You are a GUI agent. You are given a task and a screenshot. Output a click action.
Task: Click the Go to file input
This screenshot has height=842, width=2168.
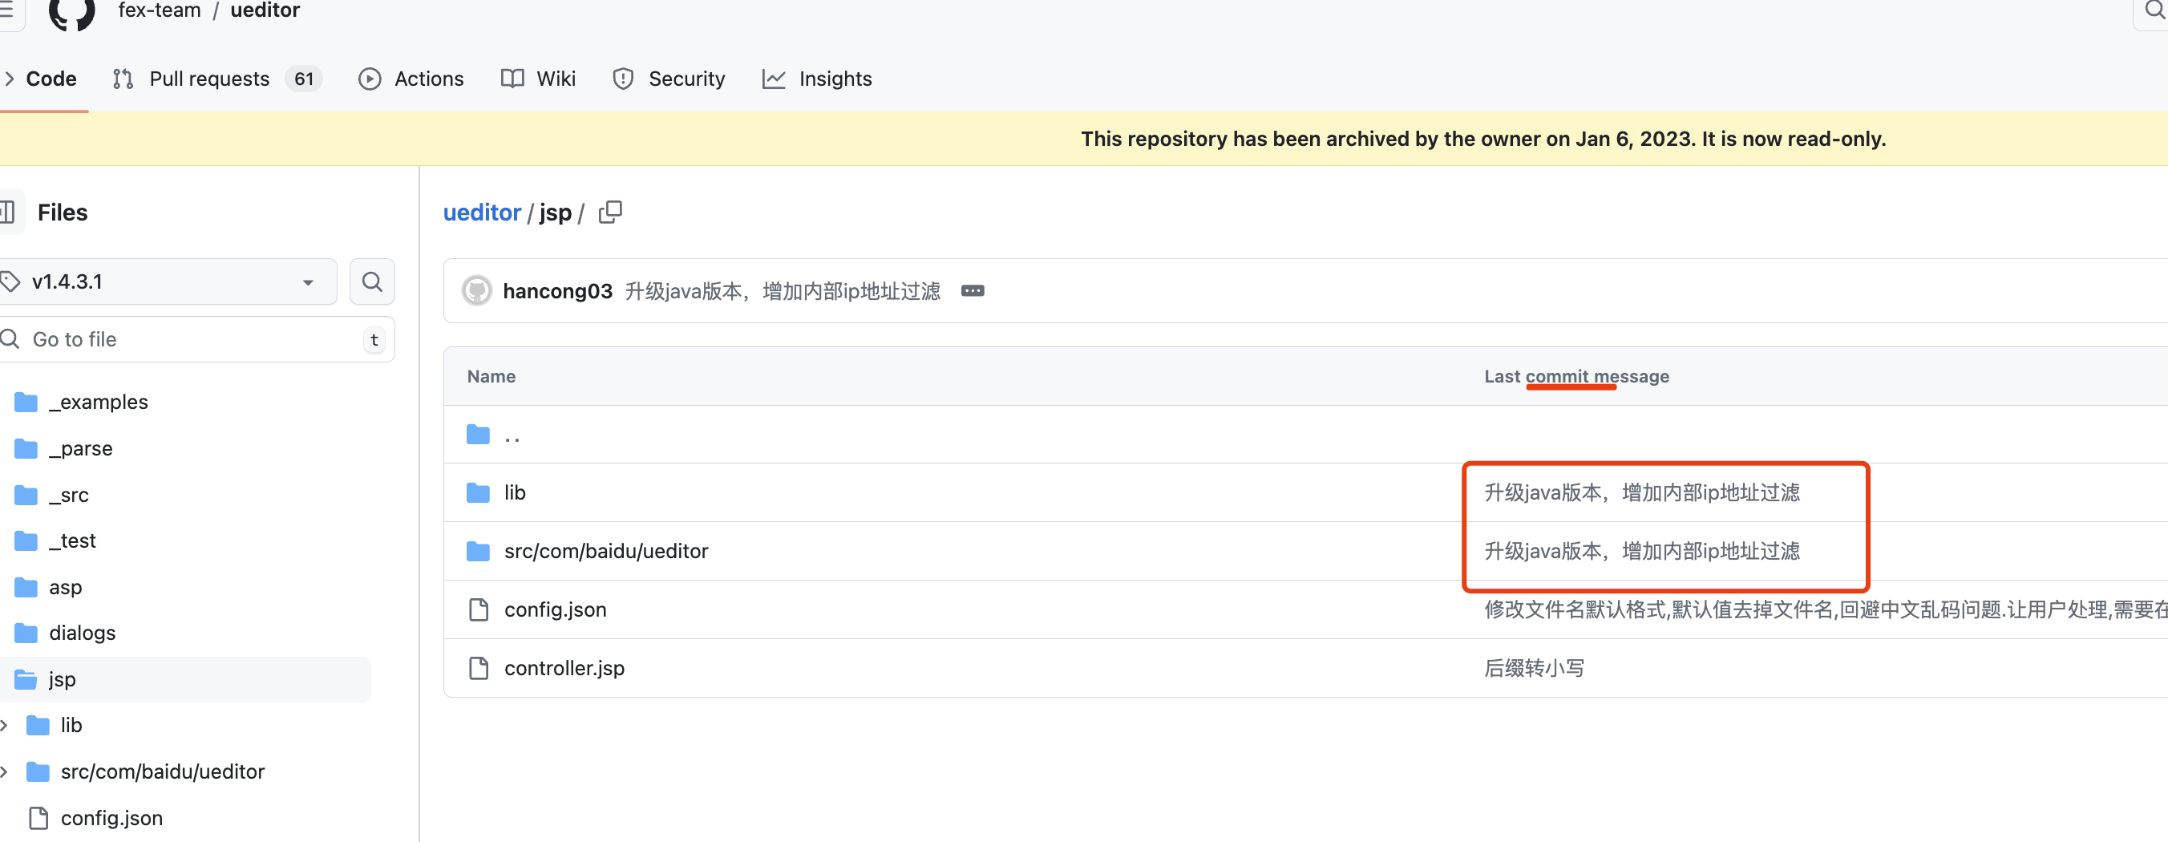(x=192, y=339)
